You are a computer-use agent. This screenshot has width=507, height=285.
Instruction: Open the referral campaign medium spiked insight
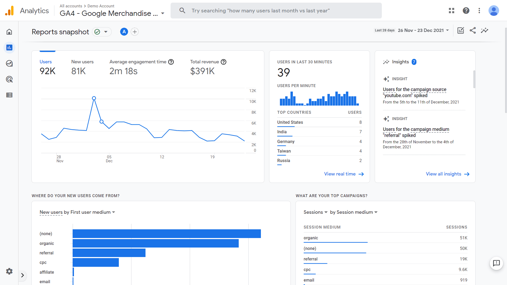click(416, 132)
